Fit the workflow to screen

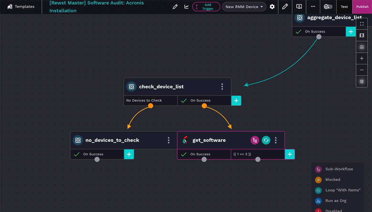[362, 23]
